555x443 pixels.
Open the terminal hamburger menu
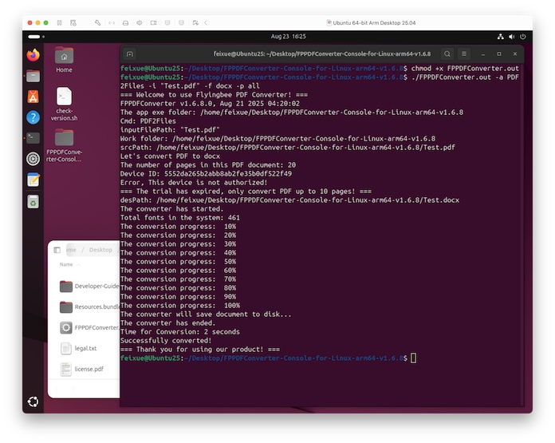pos(466,53)
